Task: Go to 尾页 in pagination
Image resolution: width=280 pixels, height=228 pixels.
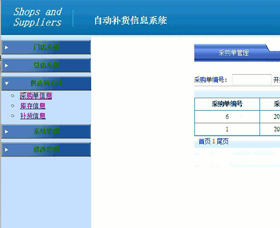Action: coord(223,141)
